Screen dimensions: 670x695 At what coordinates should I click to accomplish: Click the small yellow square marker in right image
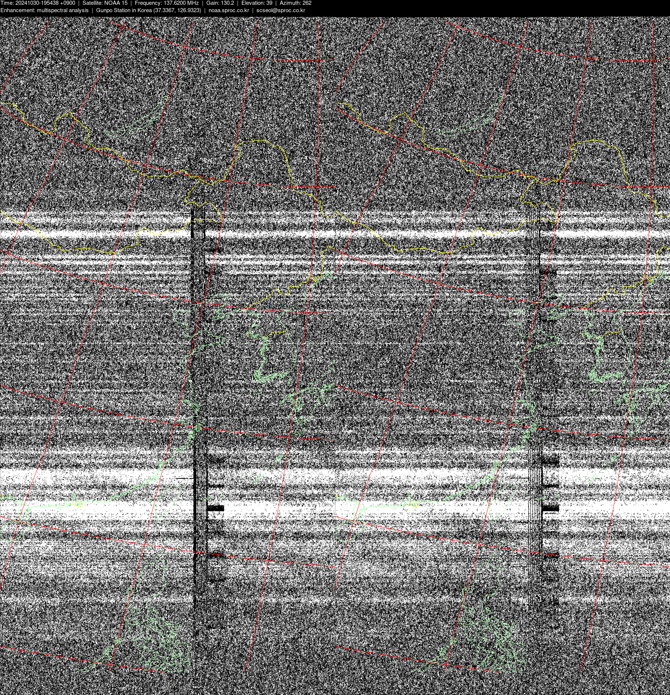[414, 504]
